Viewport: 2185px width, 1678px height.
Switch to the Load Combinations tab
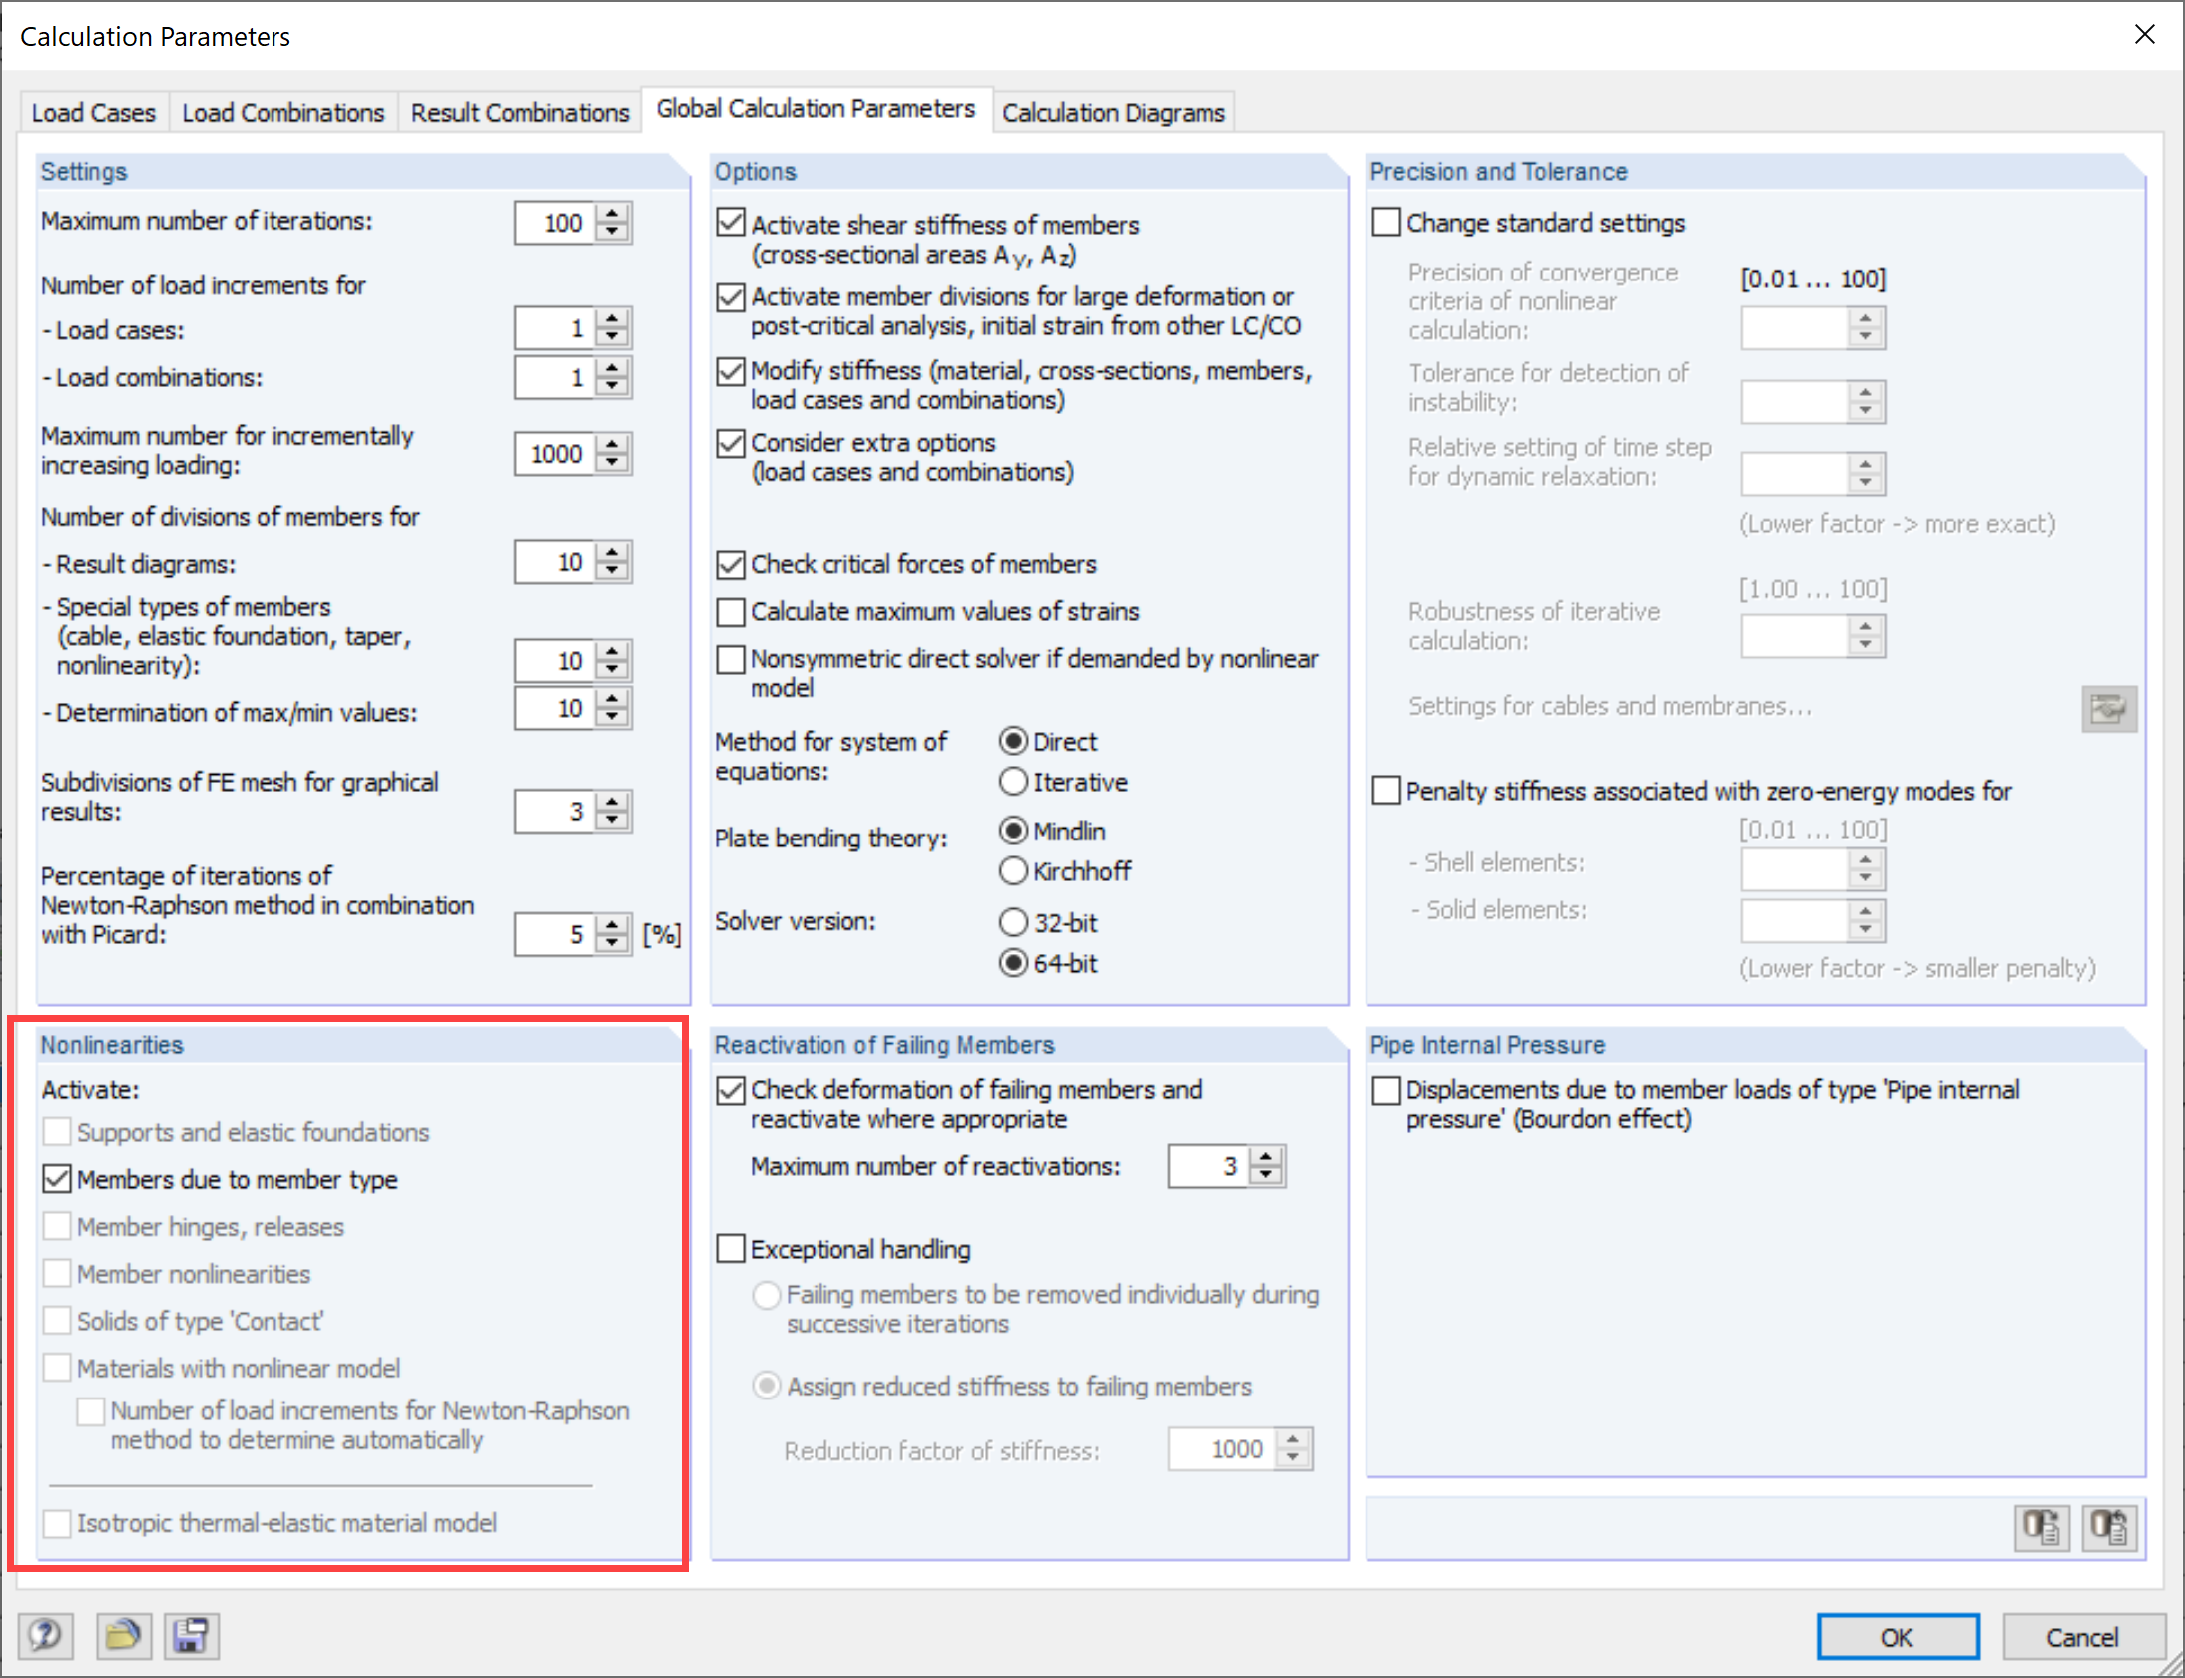[282, 111]
